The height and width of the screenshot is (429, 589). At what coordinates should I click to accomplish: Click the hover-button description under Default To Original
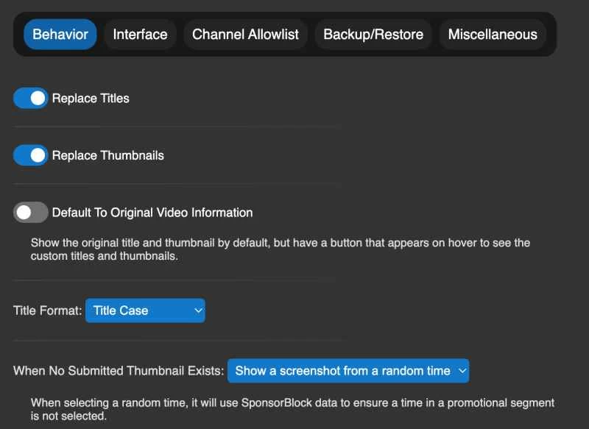280,250
